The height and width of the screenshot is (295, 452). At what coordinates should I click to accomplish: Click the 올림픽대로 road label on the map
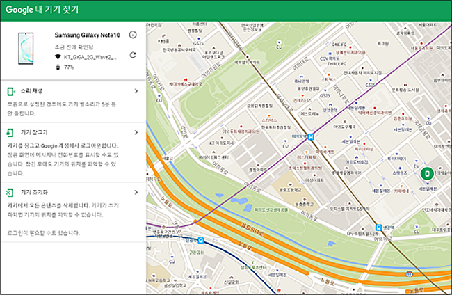[x=252, y=230]
